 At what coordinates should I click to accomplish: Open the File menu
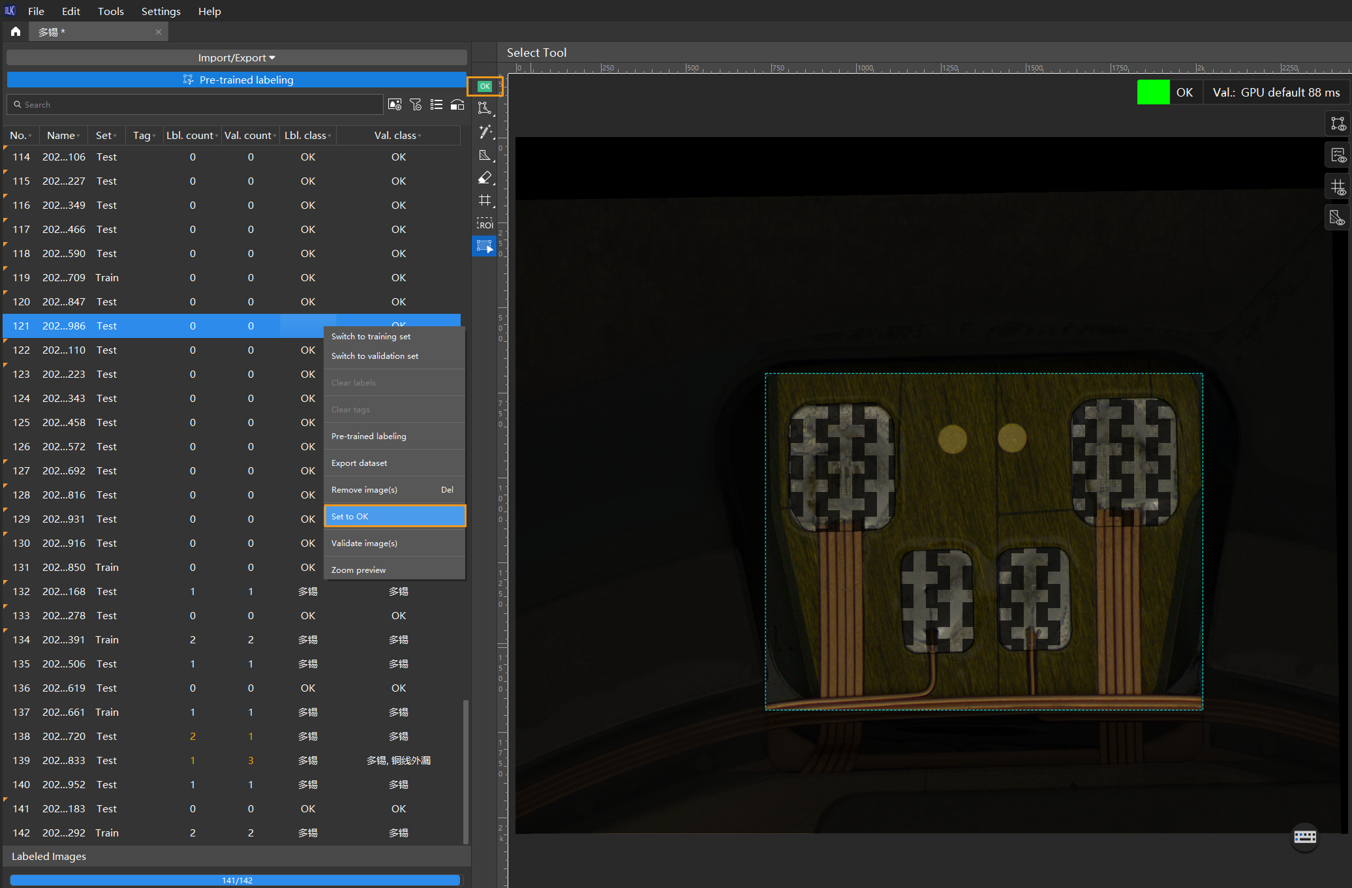coord(36,11)
